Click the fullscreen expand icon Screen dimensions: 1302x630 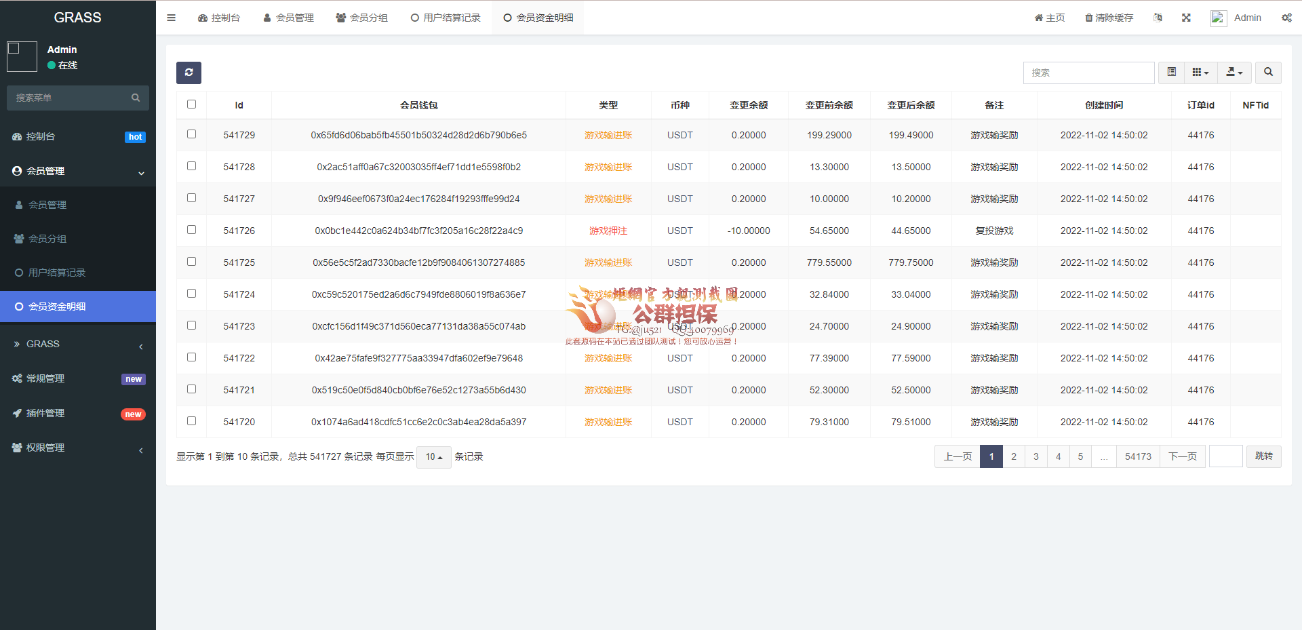pyautogui.click(x=1186, y=18)
